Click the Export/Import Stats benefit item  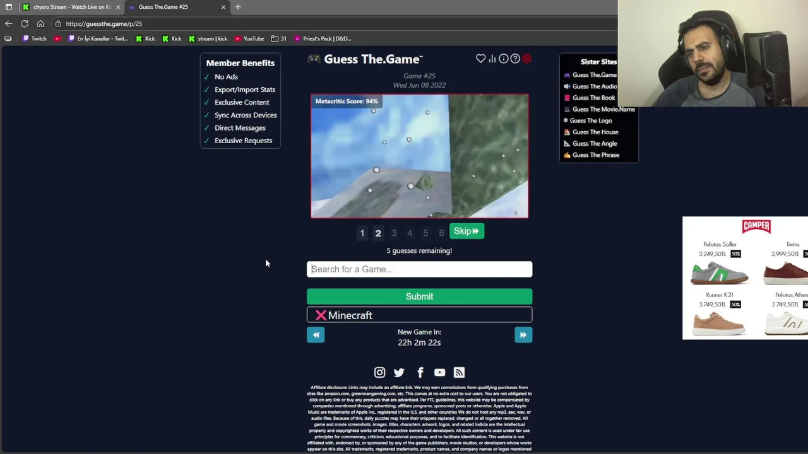pos(245,90)
